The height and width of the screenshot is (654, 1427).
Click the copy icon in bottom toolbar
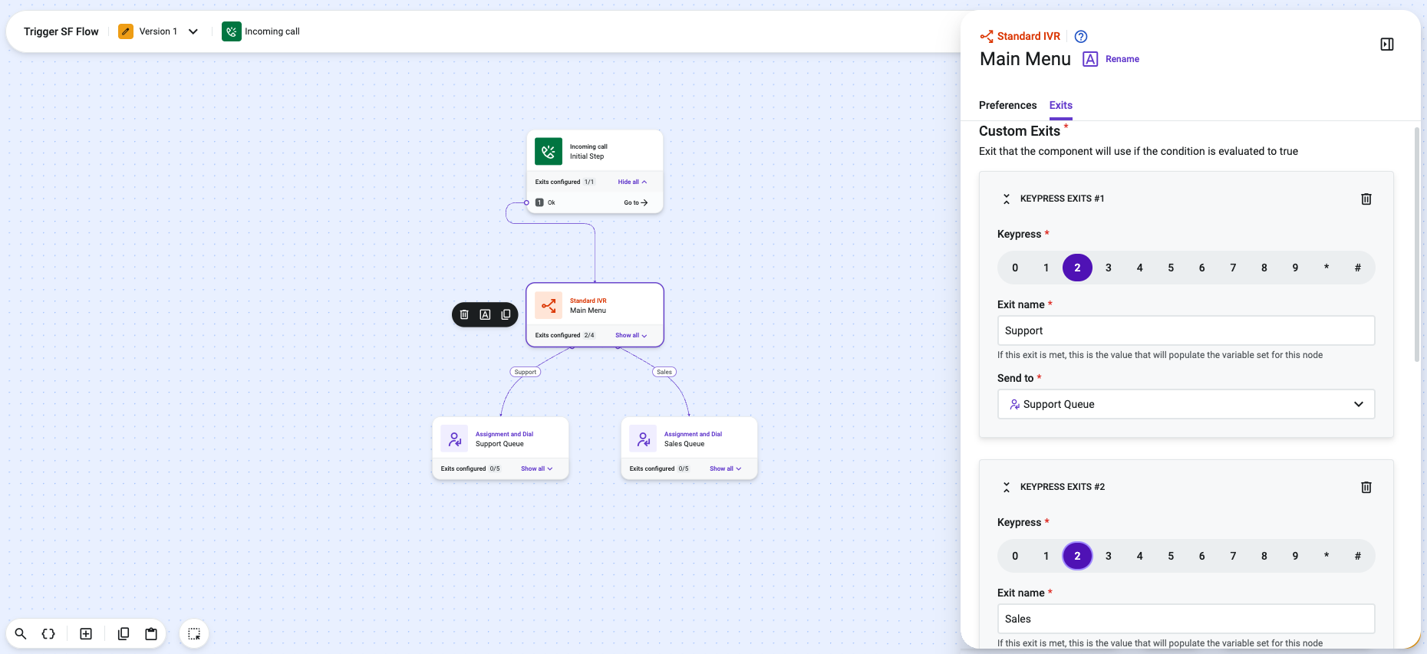click(124, 634)
